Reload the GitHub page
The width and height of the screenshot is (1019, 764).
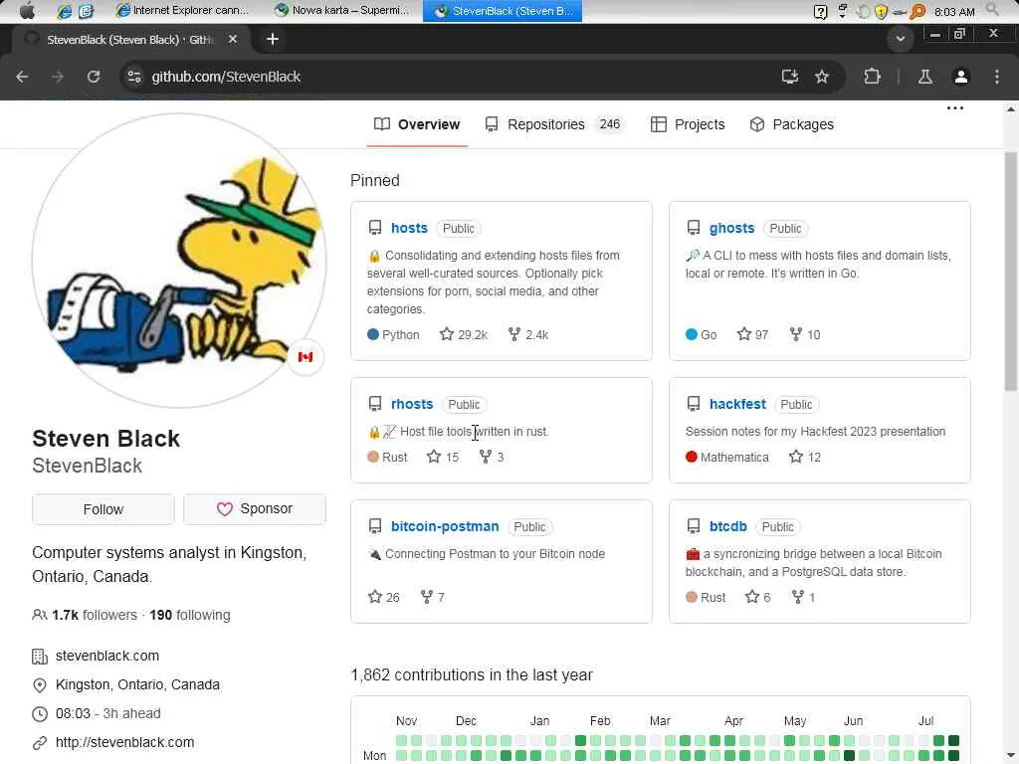[94, 77]
